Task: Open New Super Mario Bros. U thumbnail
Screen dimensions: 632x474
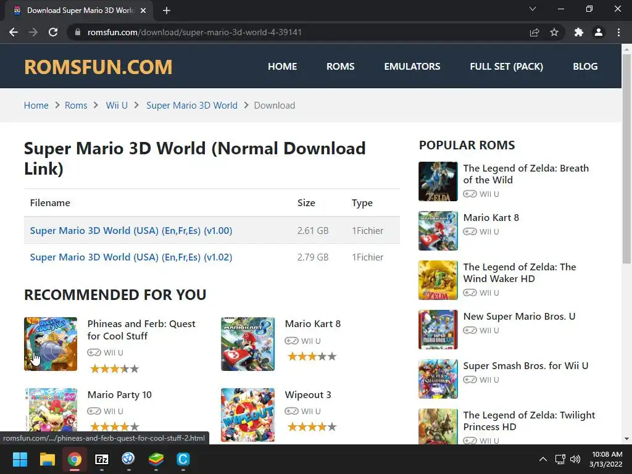Action: [438, 330]
